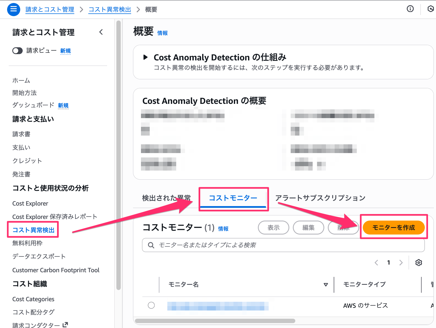Open Customer Carbon Footprint Tool

(56, 270)
